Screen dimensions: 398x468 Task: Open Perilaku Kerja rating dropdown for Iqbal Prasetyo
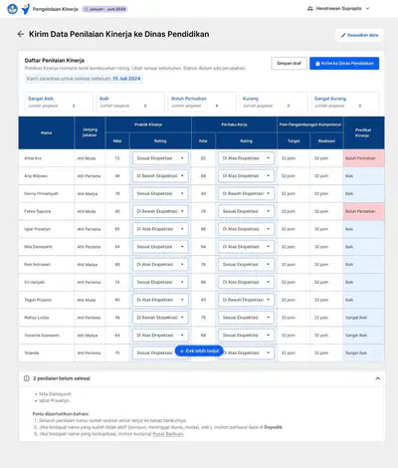click(246, 229)
